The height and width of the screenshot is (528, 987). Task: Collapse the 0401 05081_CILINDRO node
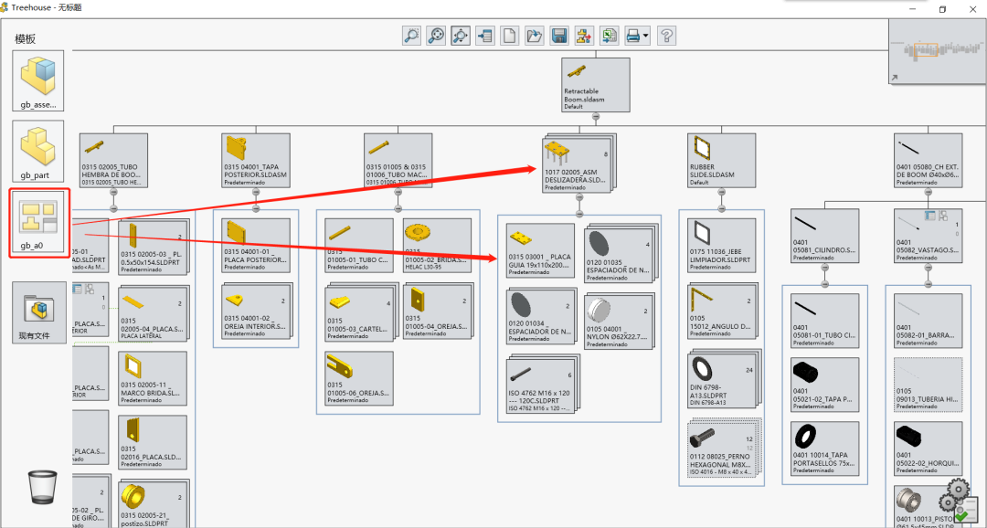tap(824, 268)
